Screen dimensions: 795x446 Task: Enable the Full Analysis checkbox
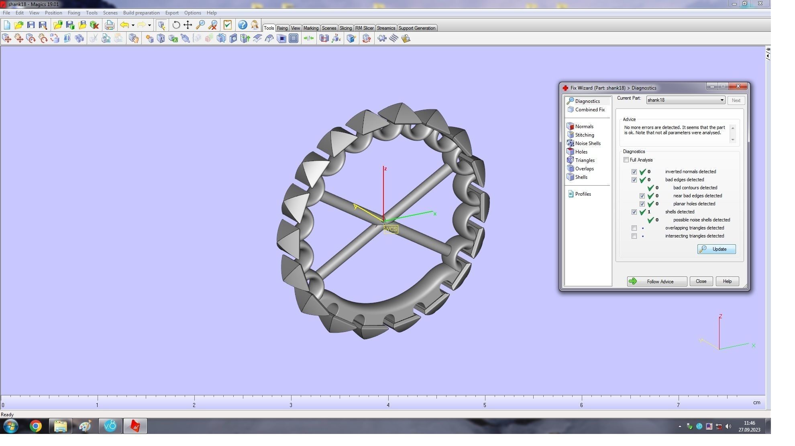pyautogui.click(x=626, y=160)
